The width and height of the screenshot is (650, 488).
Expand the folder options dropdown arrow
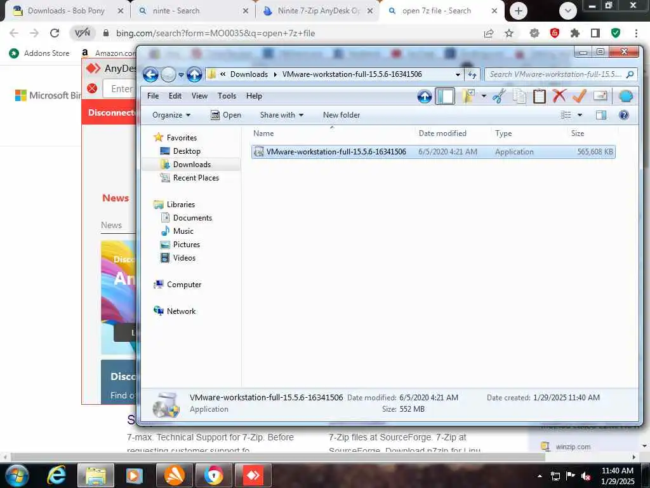484,97
